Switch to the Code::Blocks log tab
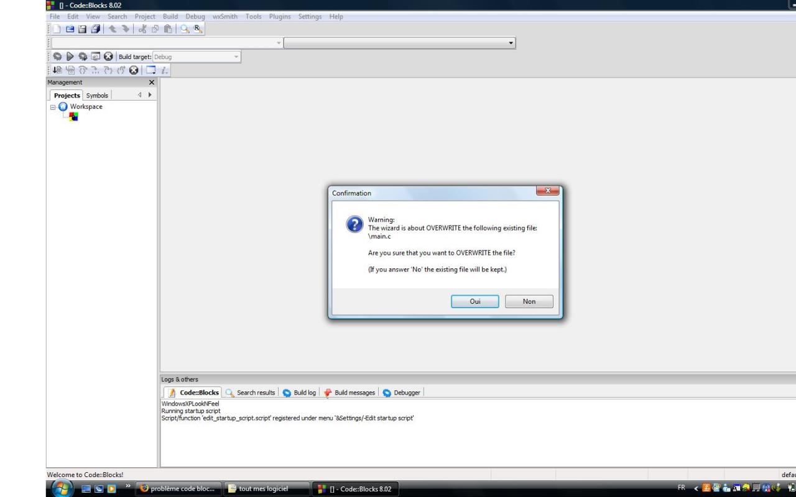This screenshot has width=796, height=497. coord(193,393)
